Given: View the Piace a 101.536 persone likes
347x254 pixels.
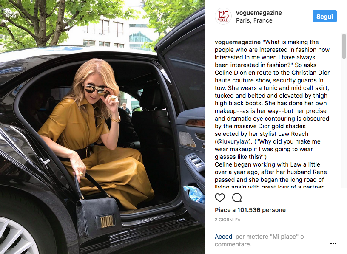Looking at the screenshot, I should [250, 210].
